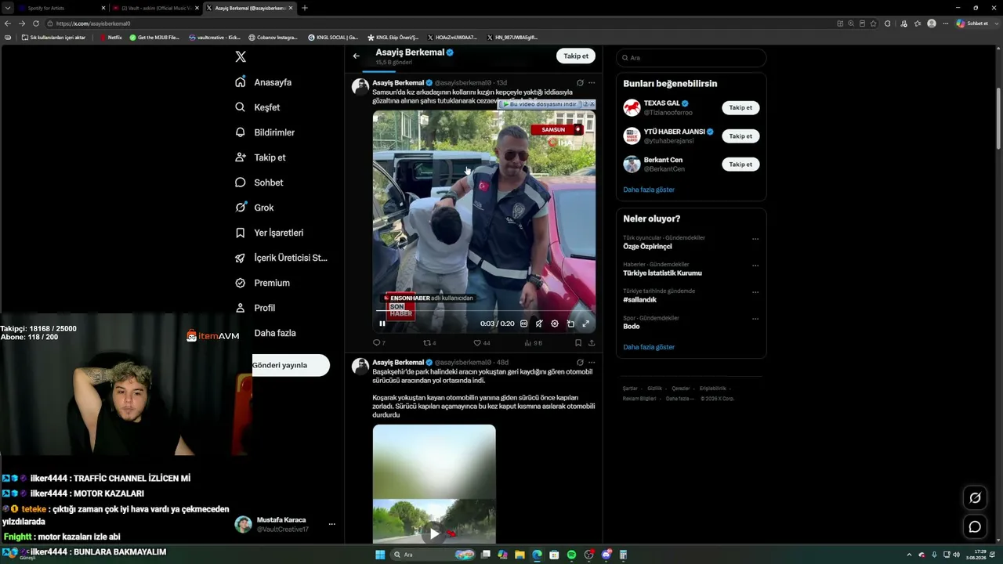Follow Berkant Cen account
1003x564 pixels.
coord(740,164)
